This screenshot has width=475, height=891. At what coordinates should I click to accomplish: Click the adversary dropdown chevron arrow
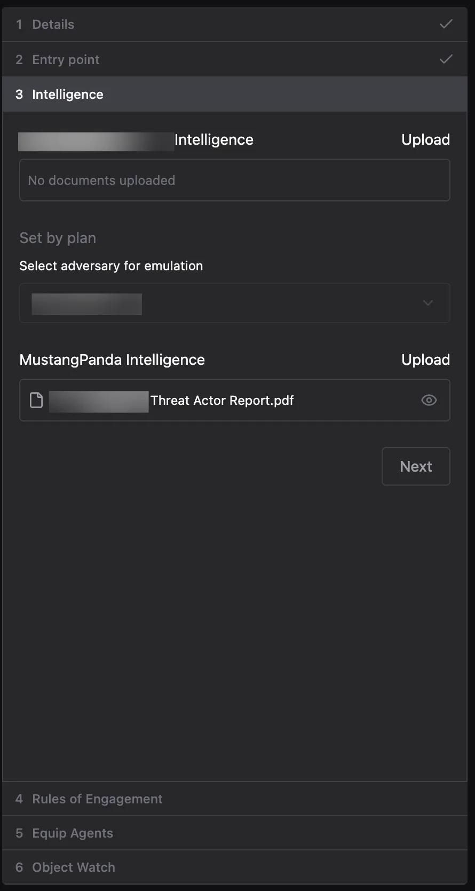pyautogui.click(x=428, y=303)
